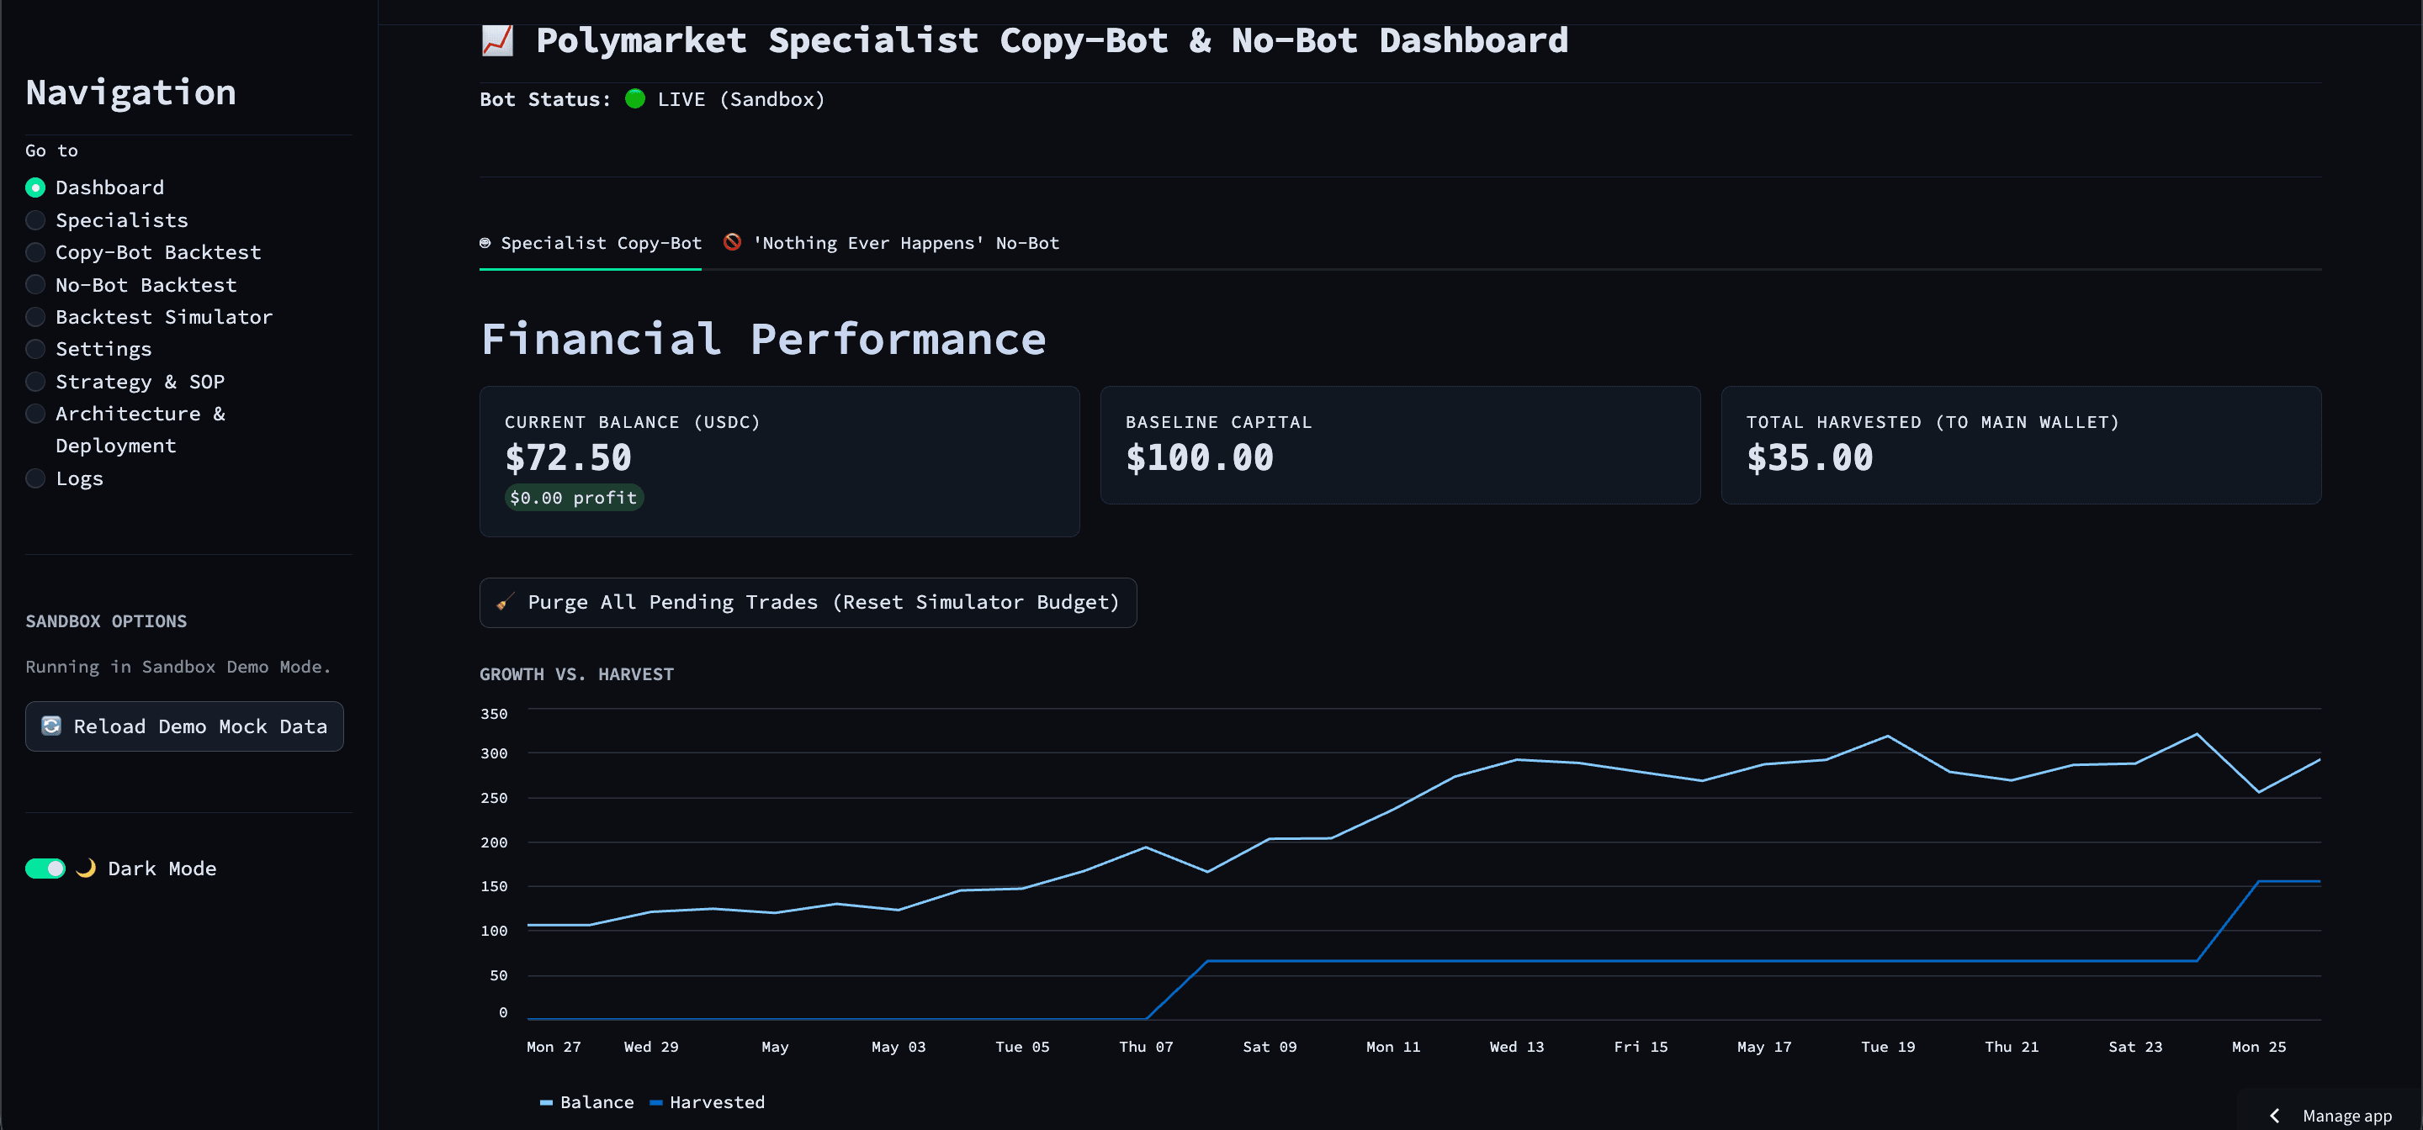Screen dimensions: 2423x1130
Task: Click the $0.00 profit badge
Action: pos(574,499)
